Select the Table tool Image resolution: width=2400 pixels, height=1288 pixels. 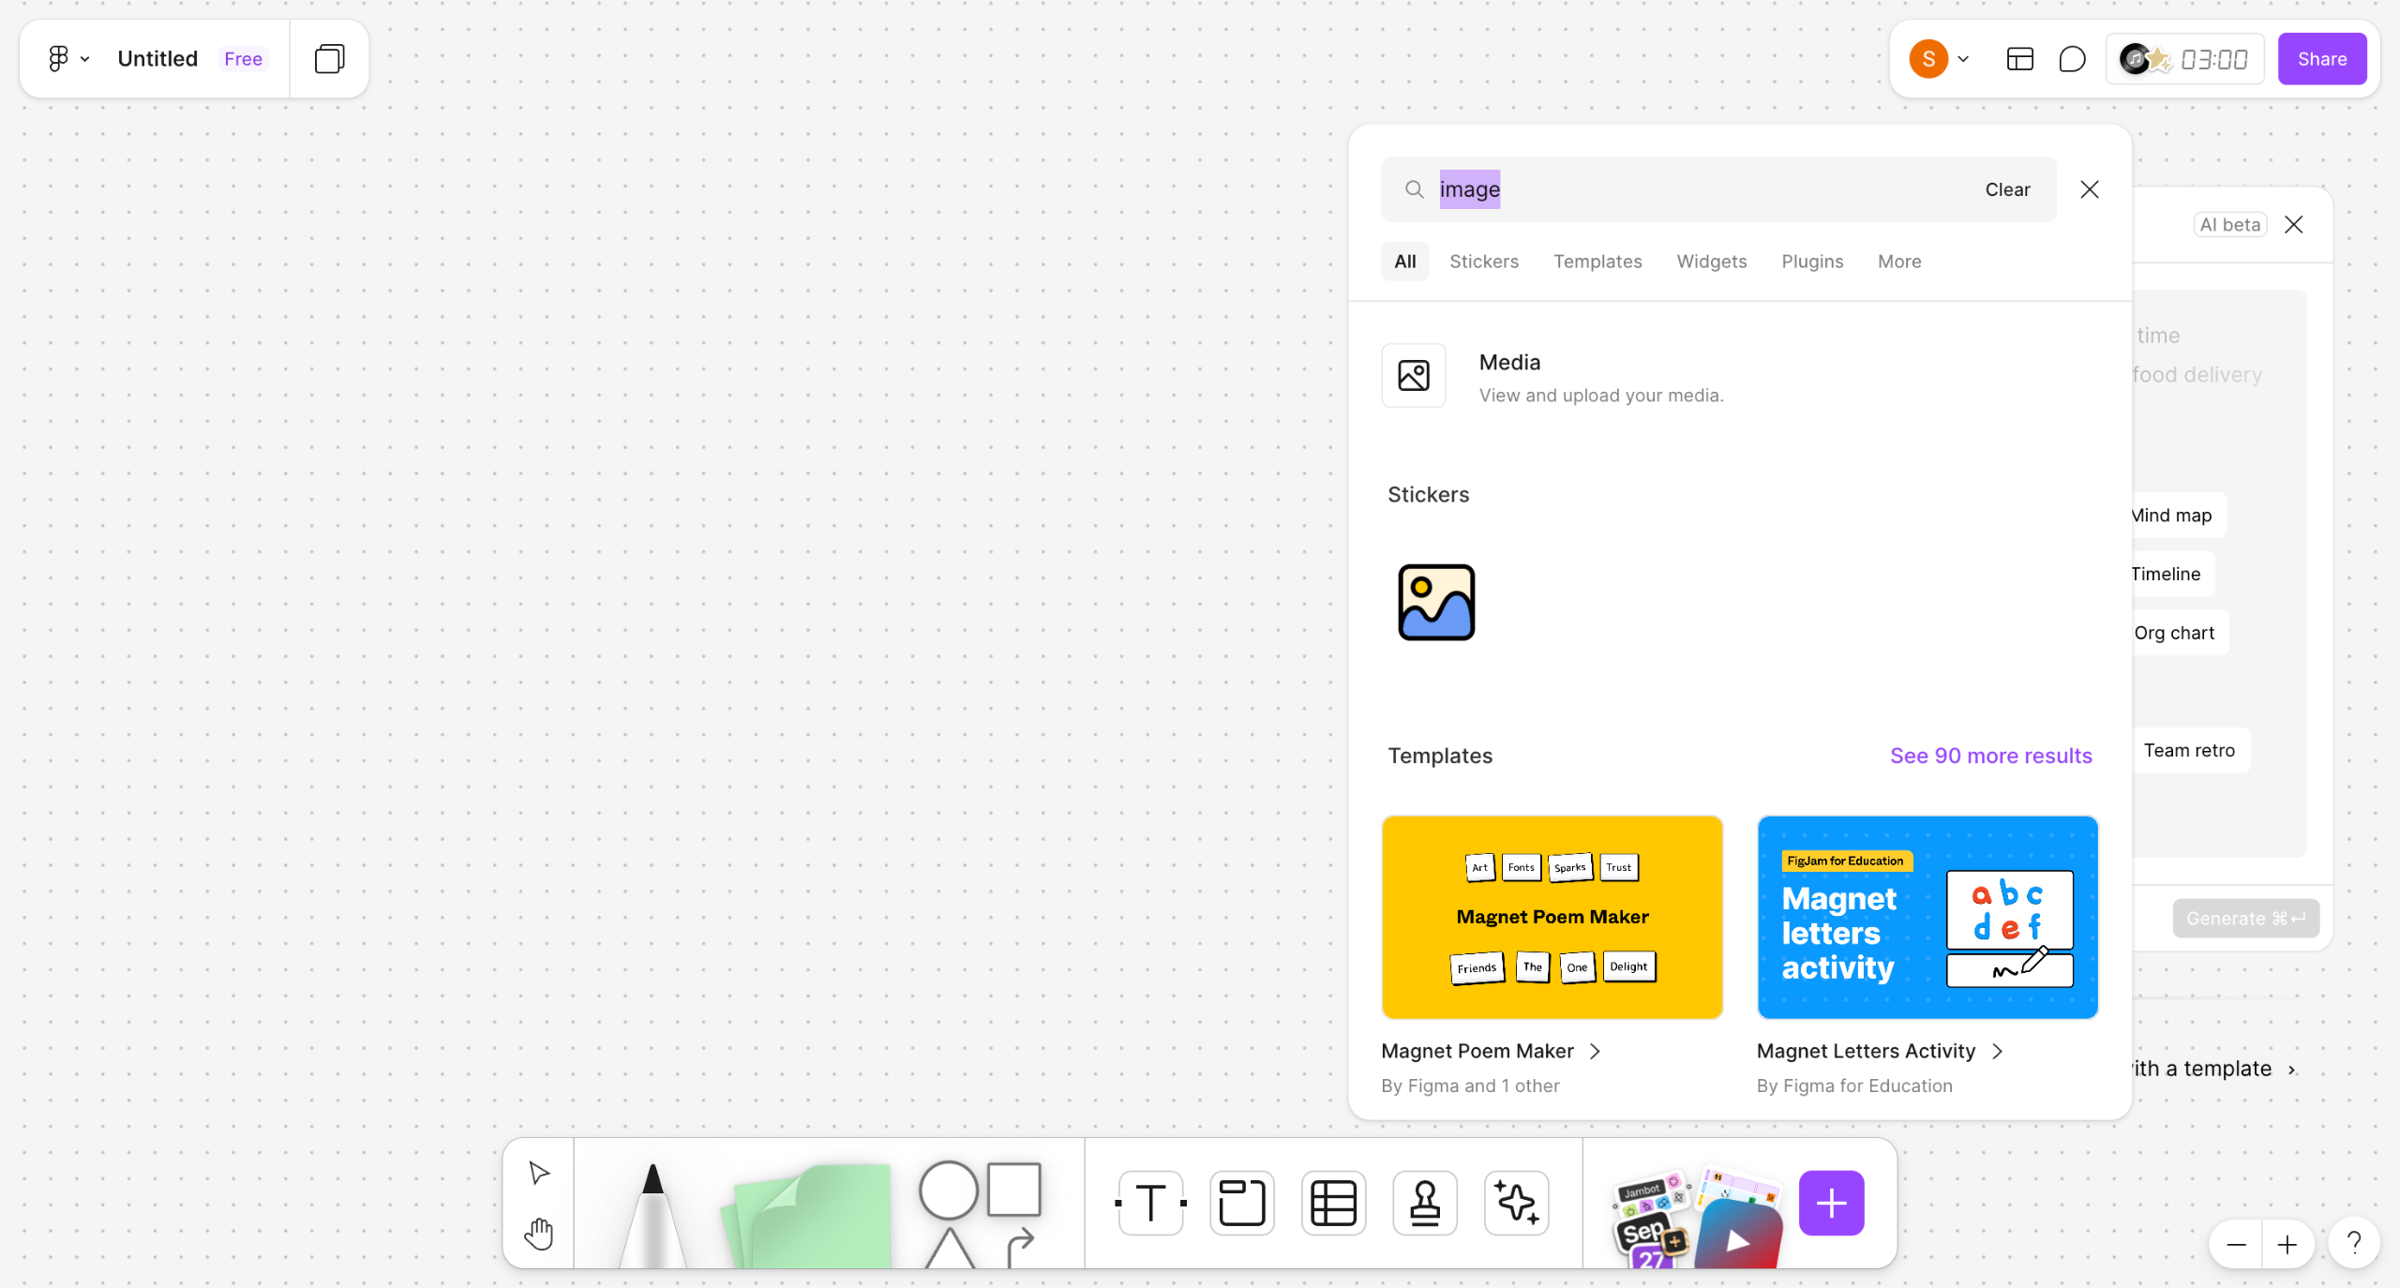click(1333, 1203)
